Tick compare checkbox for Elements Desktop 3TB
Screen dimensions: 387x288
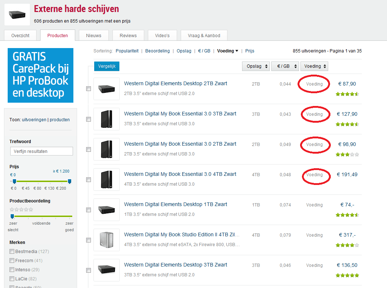[89, 270]
